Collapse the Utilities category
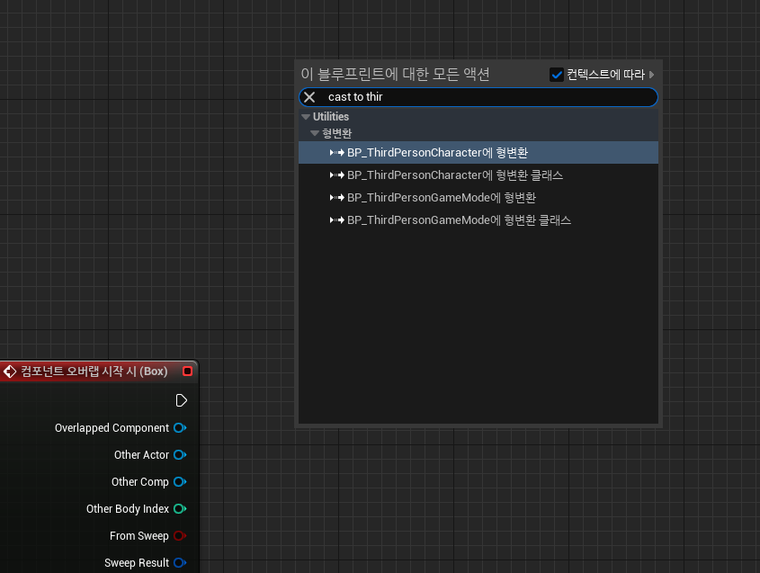The image size is (760, 573). pyautogui.click(x=306, y=117)
